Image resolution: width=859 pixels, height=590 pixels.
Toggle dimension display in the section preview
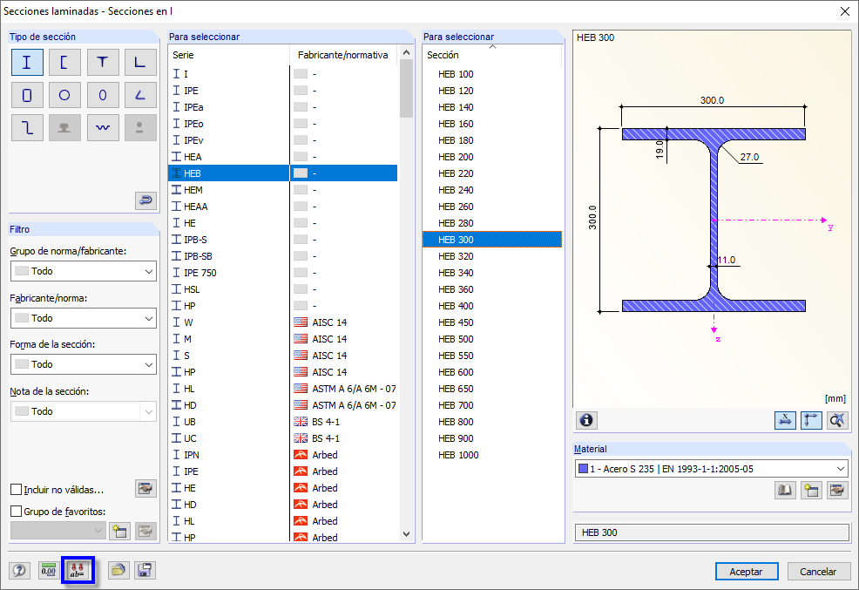click(x=785, y=420)
